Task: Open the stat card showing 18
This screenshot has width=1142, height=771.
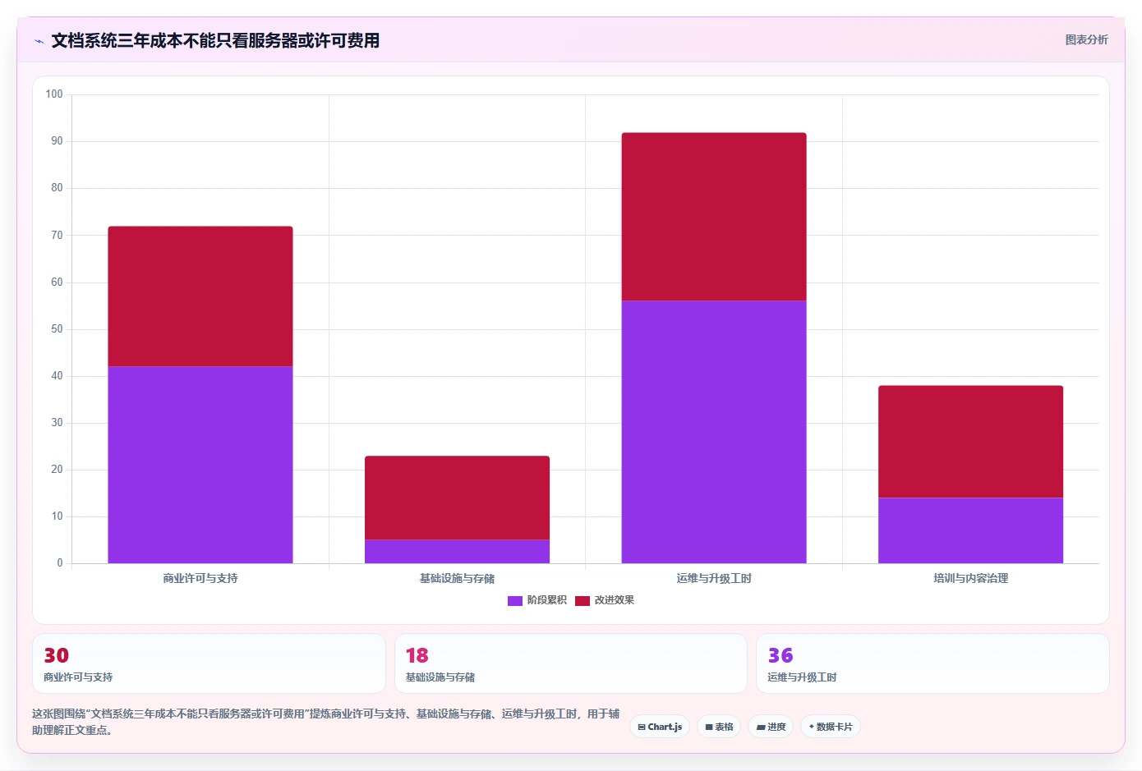Action: coord(571,663)
